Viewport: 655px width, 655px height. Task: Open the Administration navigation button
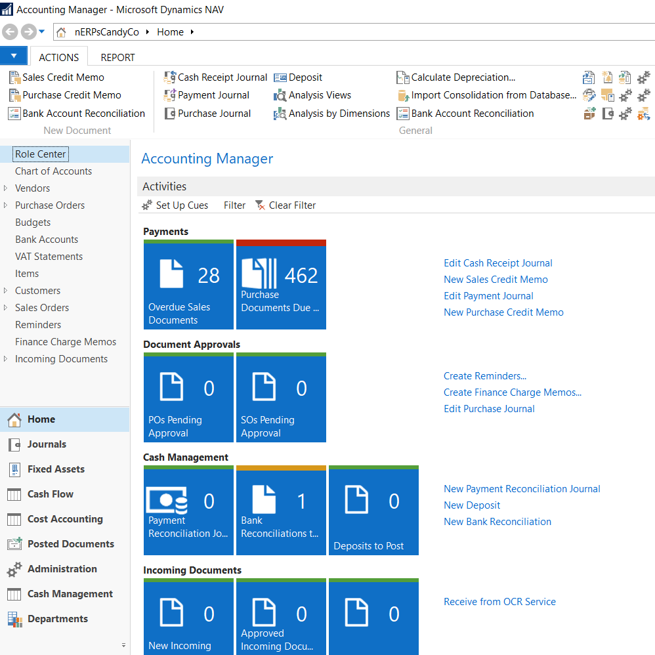tap(62, 569)
